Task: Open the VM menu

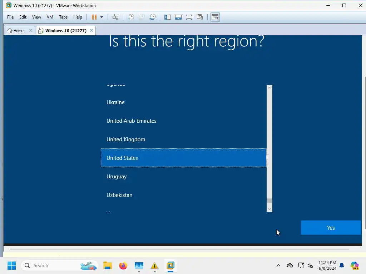Action: [x=50, y=17]
